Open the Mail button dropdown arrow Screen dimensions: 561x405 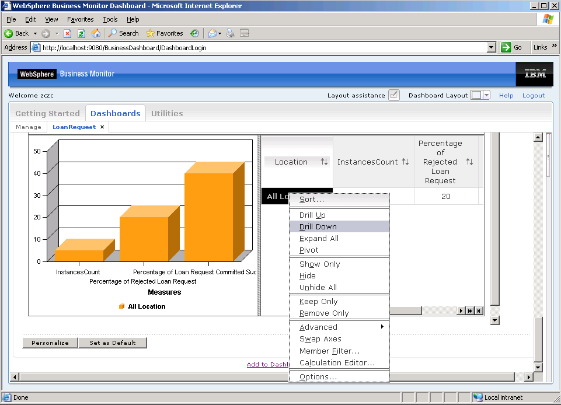point(219,34)
